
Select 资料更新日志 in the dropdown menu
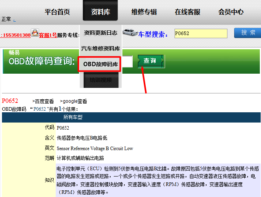[x=101, y=33]
